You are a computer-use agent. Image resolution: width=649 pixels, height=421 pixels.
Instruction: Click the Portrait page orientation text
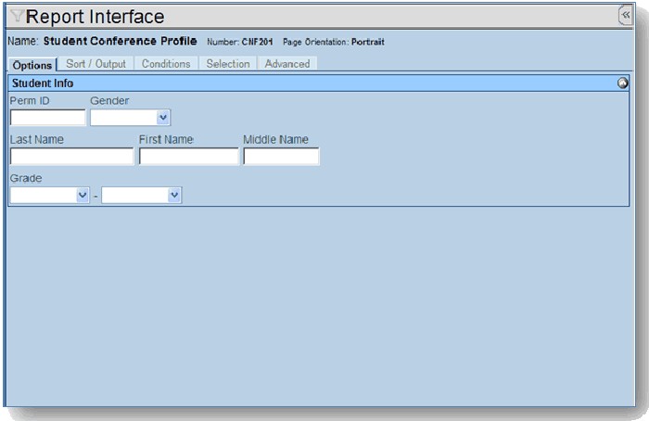point(367,43)
